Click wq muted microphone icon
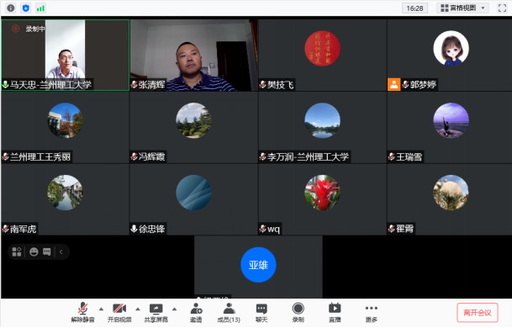 262,229
